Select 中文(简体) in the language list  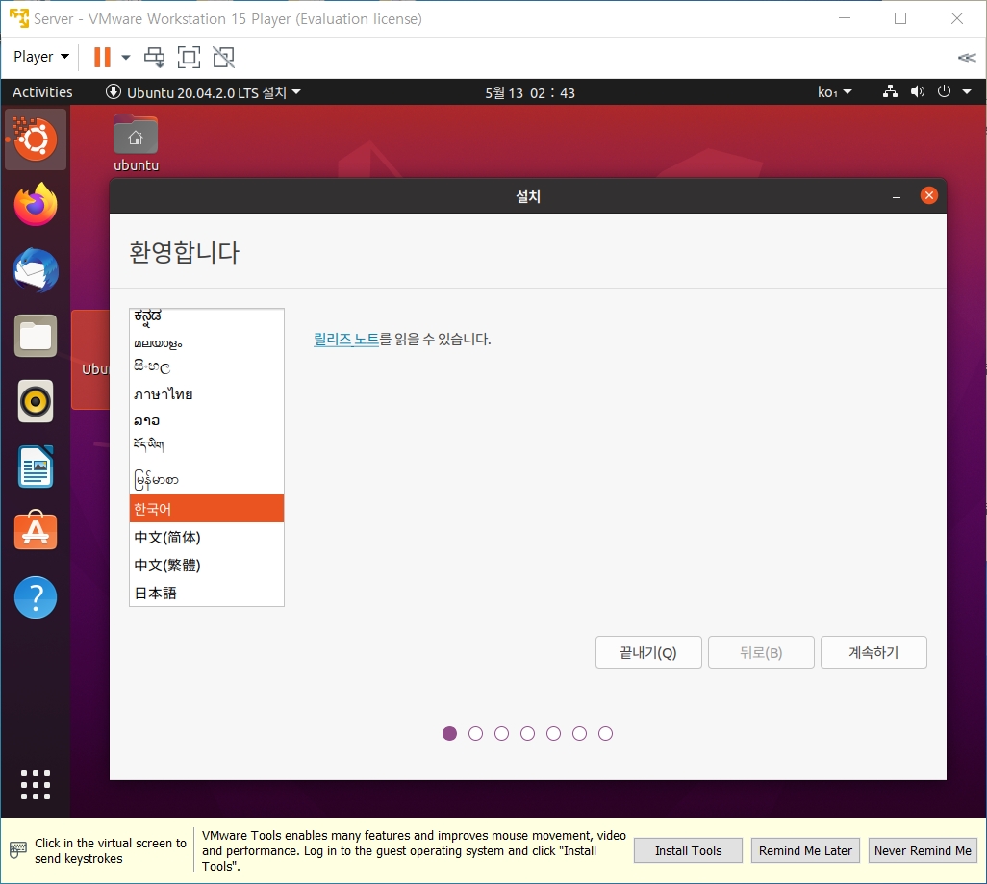point(207,537)
